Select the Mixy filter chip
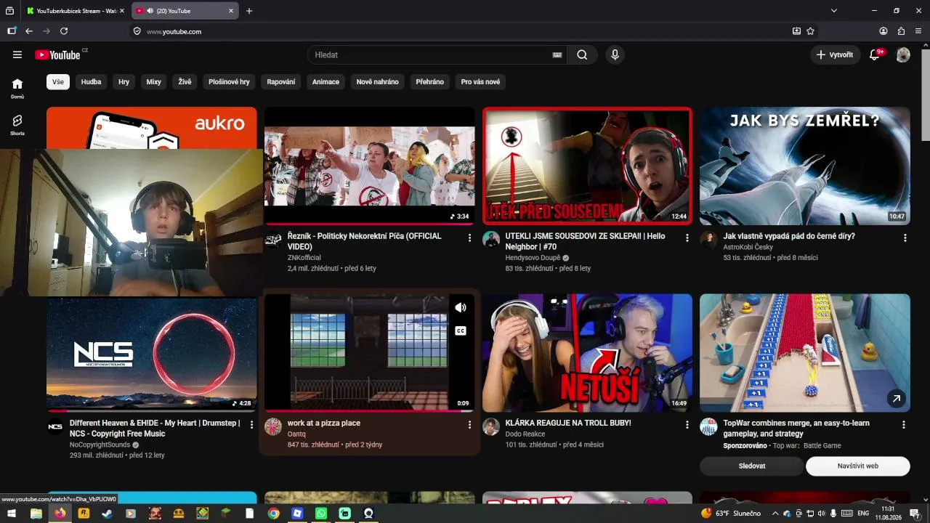The image size is (930, 523). tap(153, 82)
